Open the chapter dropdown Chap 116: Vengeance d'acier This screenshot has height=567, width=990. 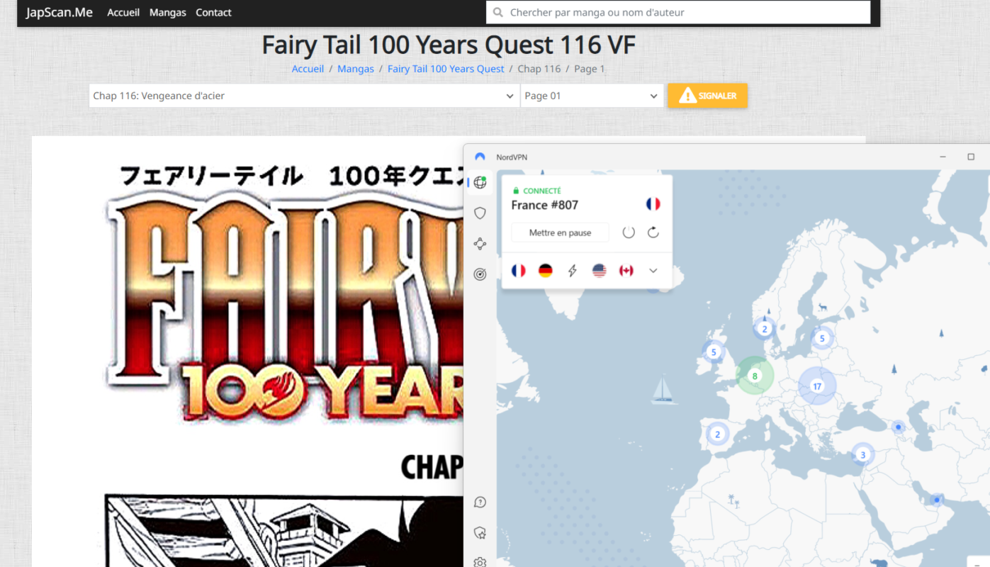click(304, 96)
